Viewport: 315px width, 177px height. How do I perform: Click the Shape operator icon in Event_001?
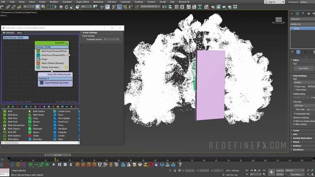coord(38,59)
